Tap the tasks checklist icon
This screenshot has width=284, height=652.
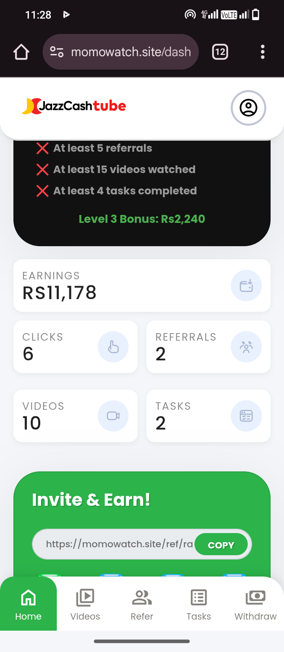click(x=246, y=416)
